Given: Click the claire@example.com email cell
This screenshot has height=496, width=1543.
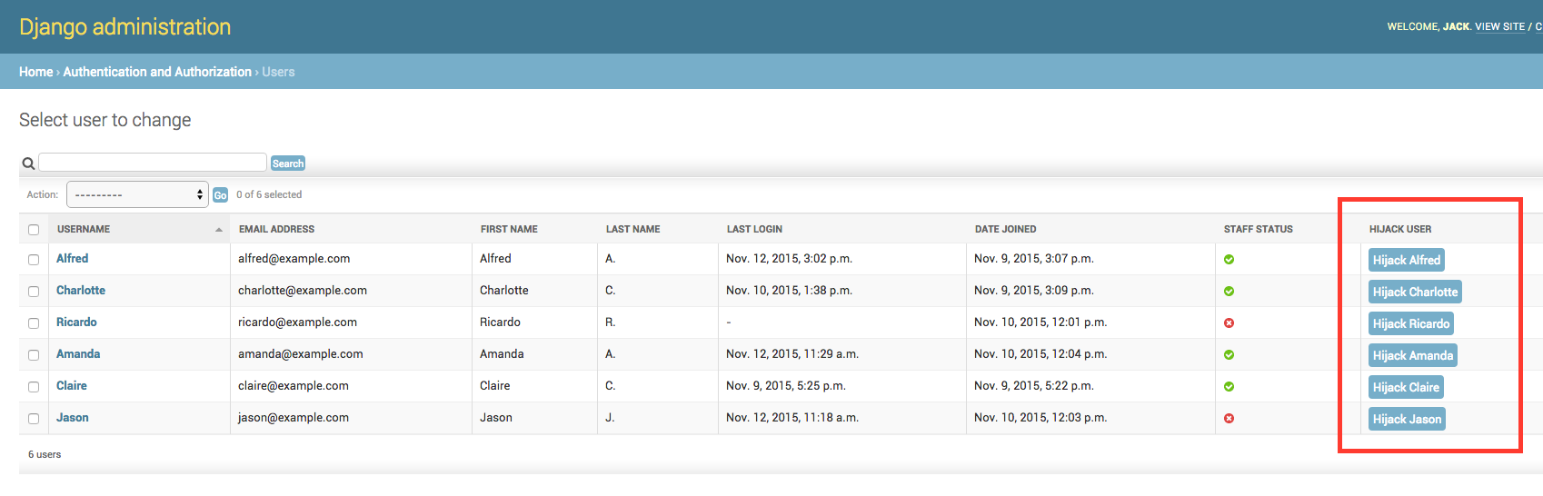Looking at the screenshot, I should pyautogui.click(x=294, y=386).
